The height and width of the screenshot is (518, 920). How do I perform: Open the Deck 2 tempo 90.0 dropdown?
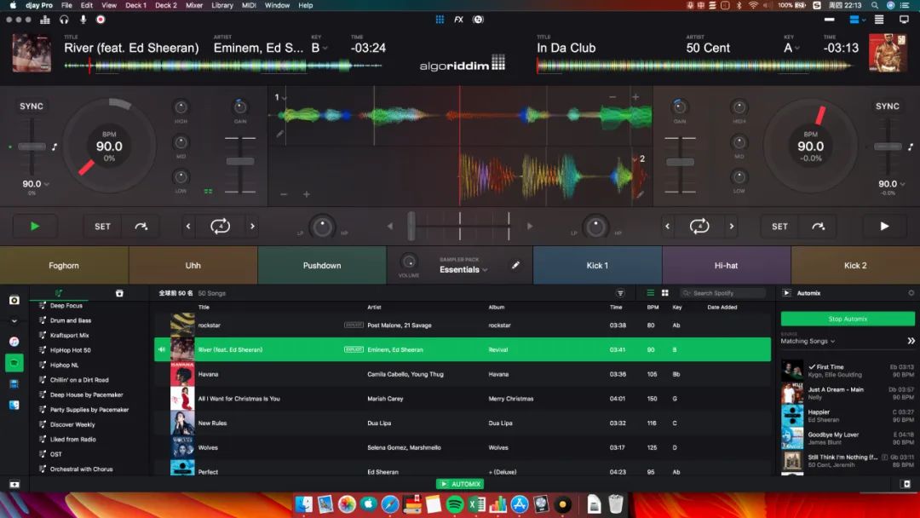tap(891, 184)
